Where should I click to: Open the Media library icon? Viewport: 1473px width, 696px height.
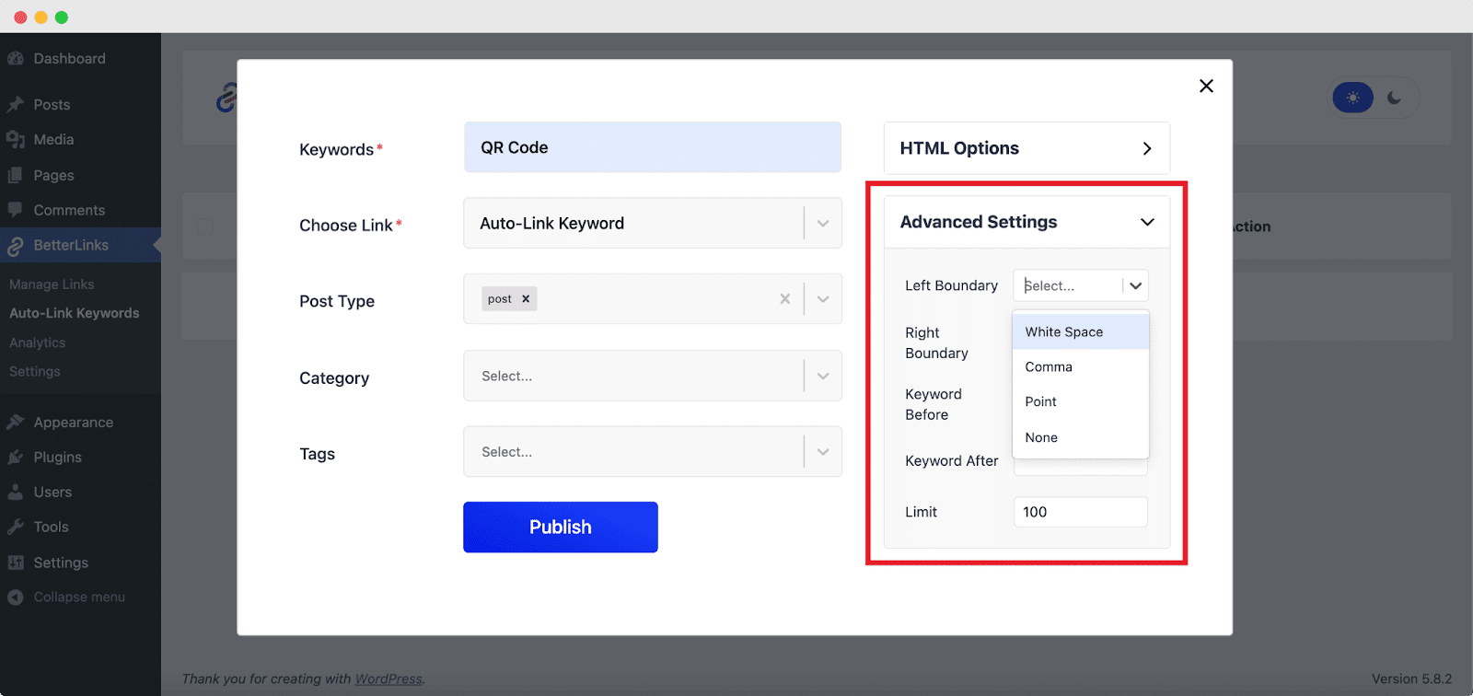click(x=16, y=140)
